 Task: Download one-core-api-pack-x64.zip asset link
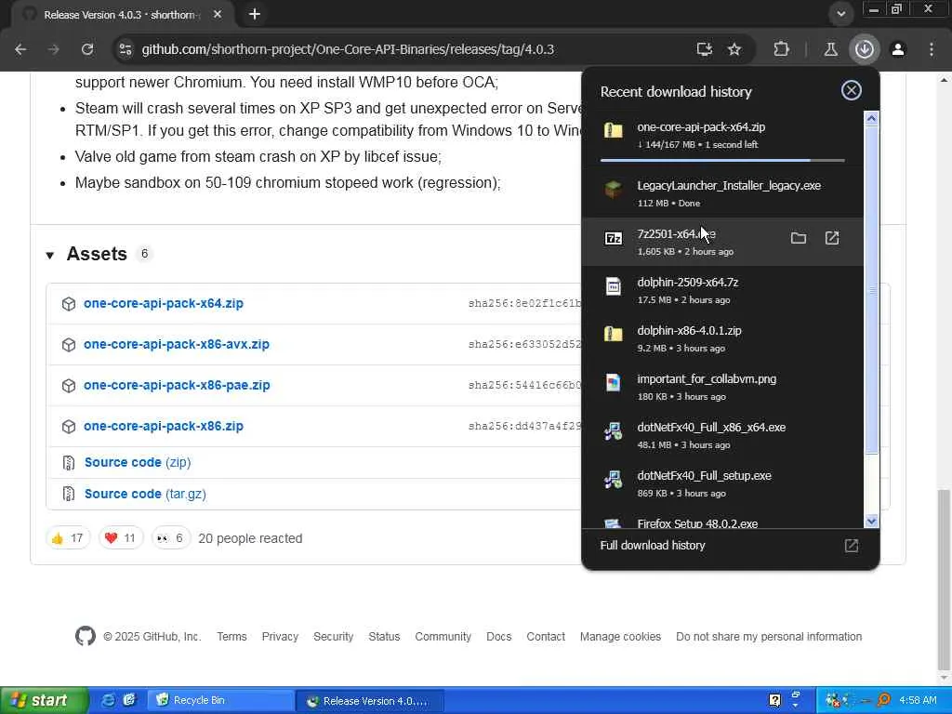[x=164, y=303]
